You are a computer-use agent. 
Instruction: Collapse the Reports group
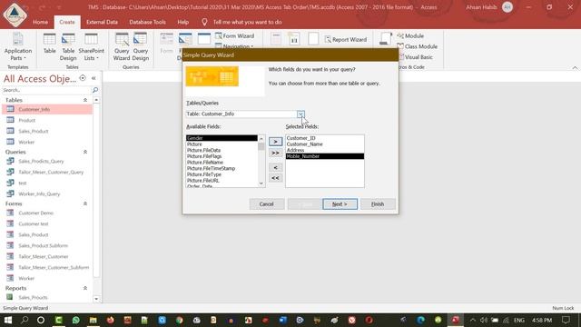(85, 288)
